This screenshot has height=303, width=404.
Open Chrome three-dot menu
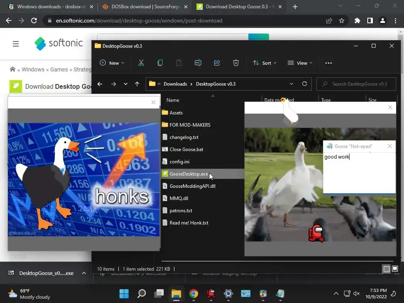395,21
